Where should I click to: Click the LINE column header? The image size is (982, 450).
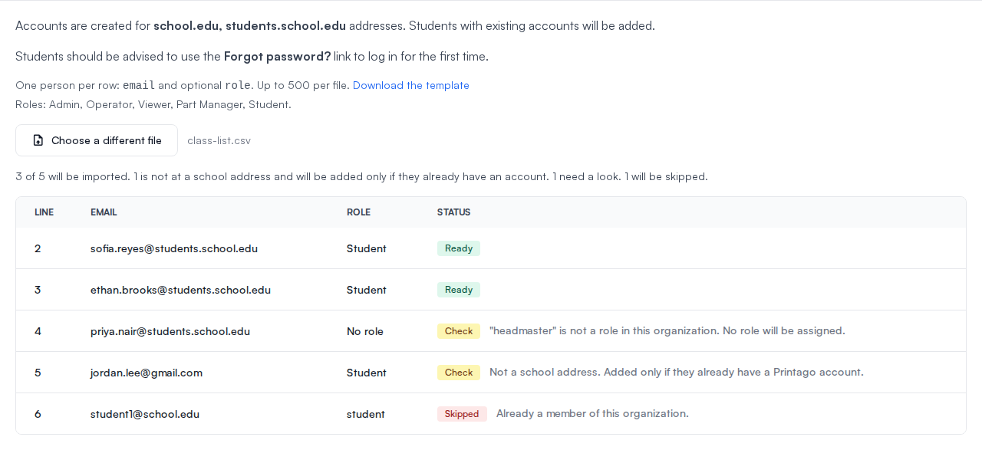[x=44, y=212]
